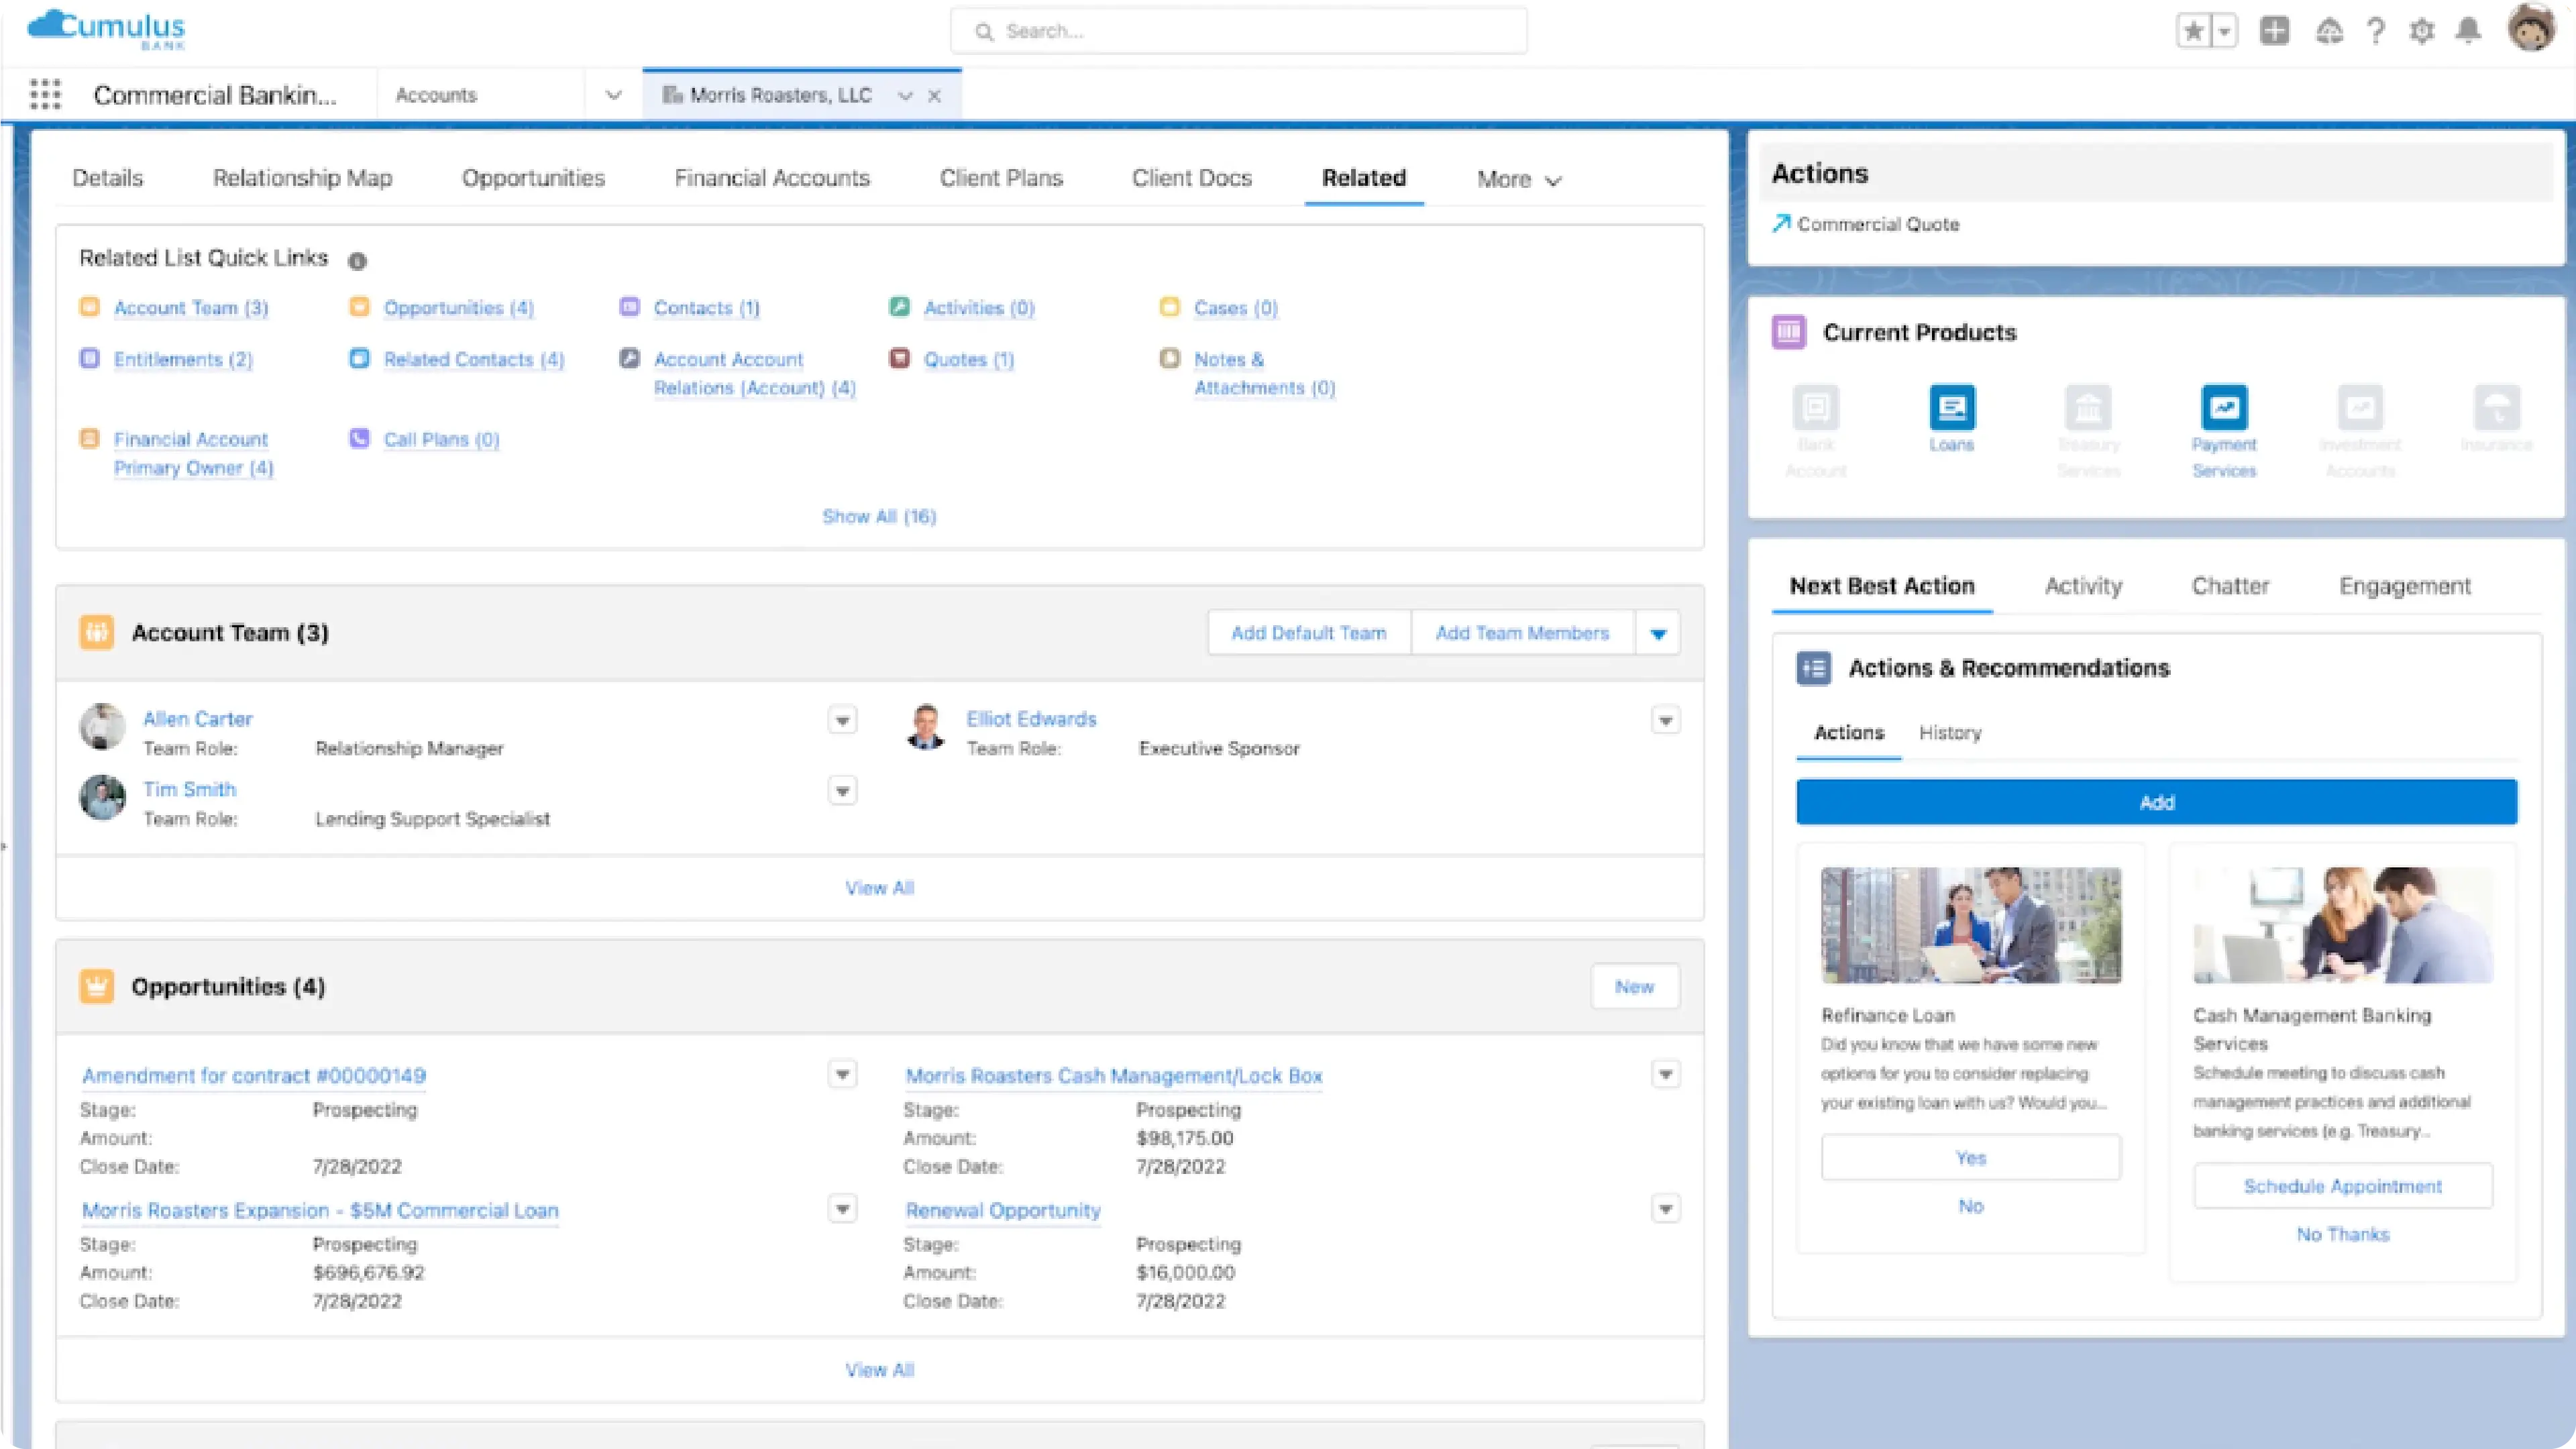The width and height of the screenshot is (2576, 1449).
Task: Open the user profile avatar
Action: point(2531,28)
